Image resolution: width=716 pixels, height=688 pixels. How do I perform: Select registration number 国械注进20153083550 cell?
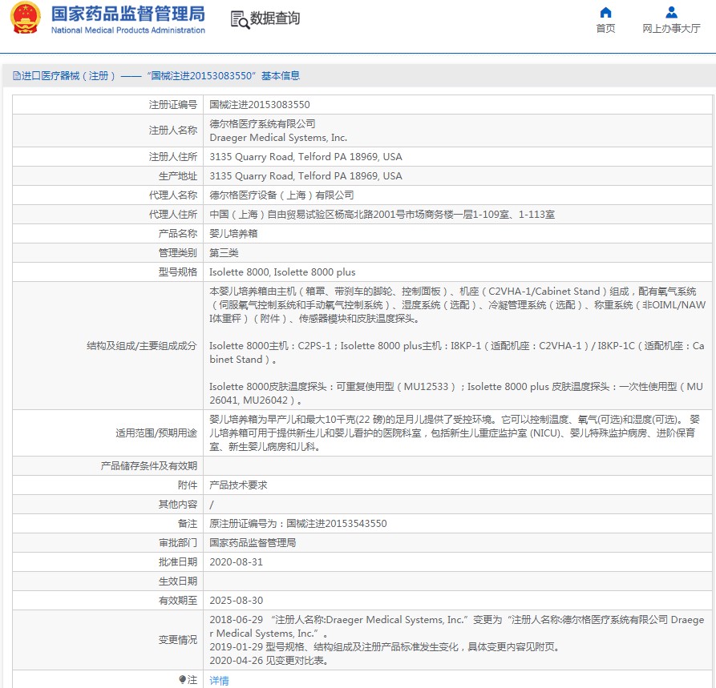260,104
